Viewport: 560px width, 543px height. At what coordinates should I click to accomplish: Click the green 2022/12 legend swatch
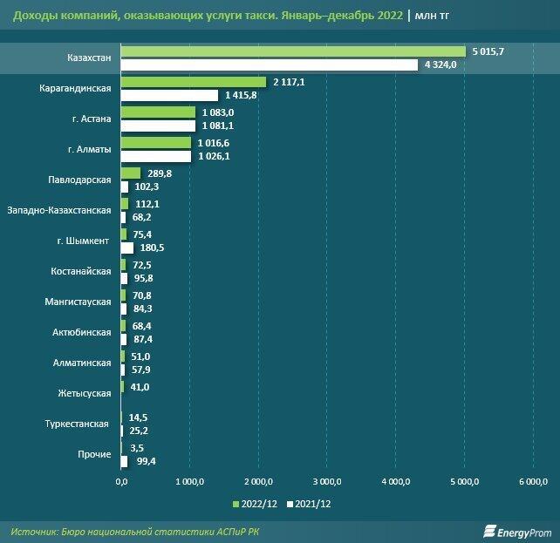coord(236,505)
